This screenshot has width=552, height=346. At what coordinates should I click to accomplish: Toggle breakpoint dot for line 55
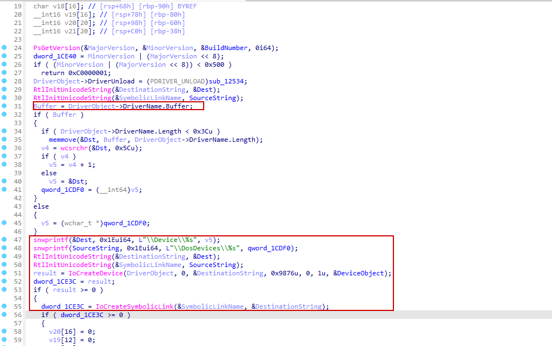4,307
